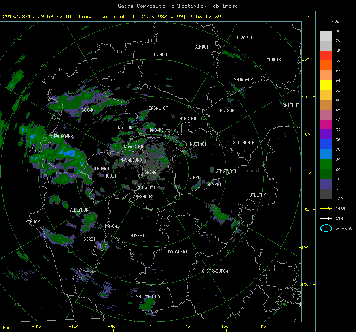This screenshot has height=332, width=356.
Task: Click the BALLARY city label
Action: [x=258, y=195]
